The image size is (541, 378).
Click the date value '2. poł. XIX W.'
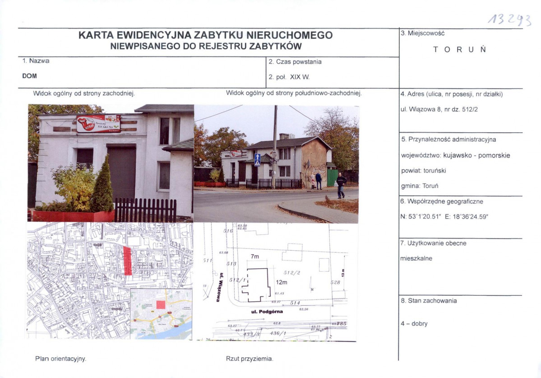click(289, 77)
